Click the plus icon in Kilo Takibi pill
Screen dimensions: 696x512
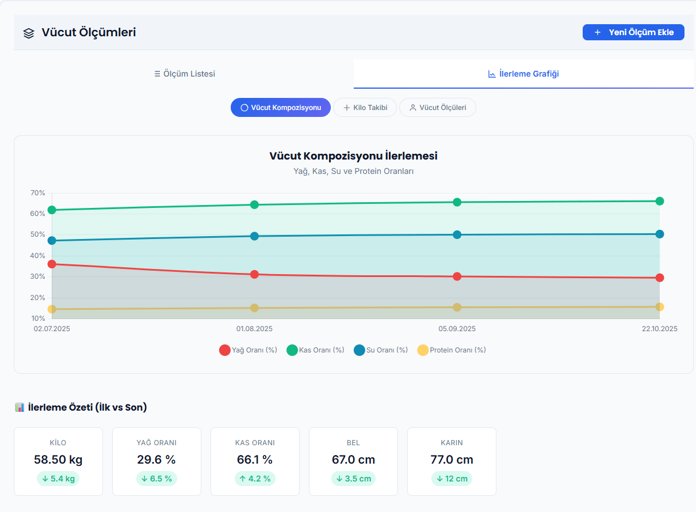pos(346,108)
